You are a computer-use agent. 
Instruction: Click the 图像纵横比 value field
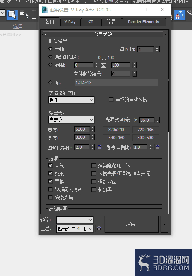pos(82,147)
